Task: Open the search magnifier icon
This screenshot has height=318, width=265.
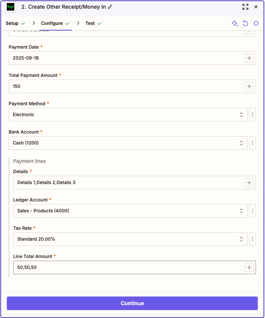Action: pyautogui.click(x=256, y=23)
